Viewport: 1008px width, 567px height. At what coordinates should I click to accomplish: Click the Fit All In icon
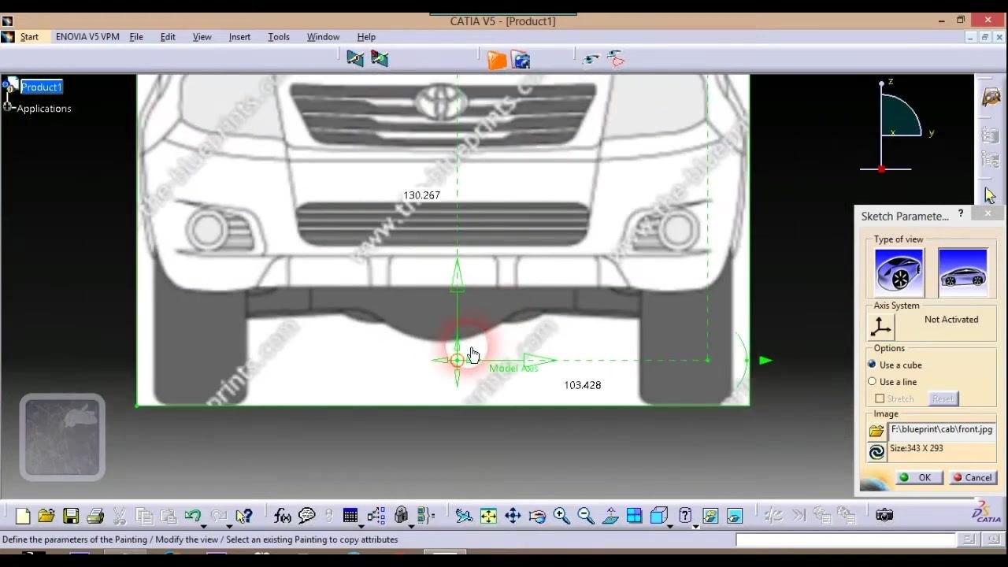(488, 516)
